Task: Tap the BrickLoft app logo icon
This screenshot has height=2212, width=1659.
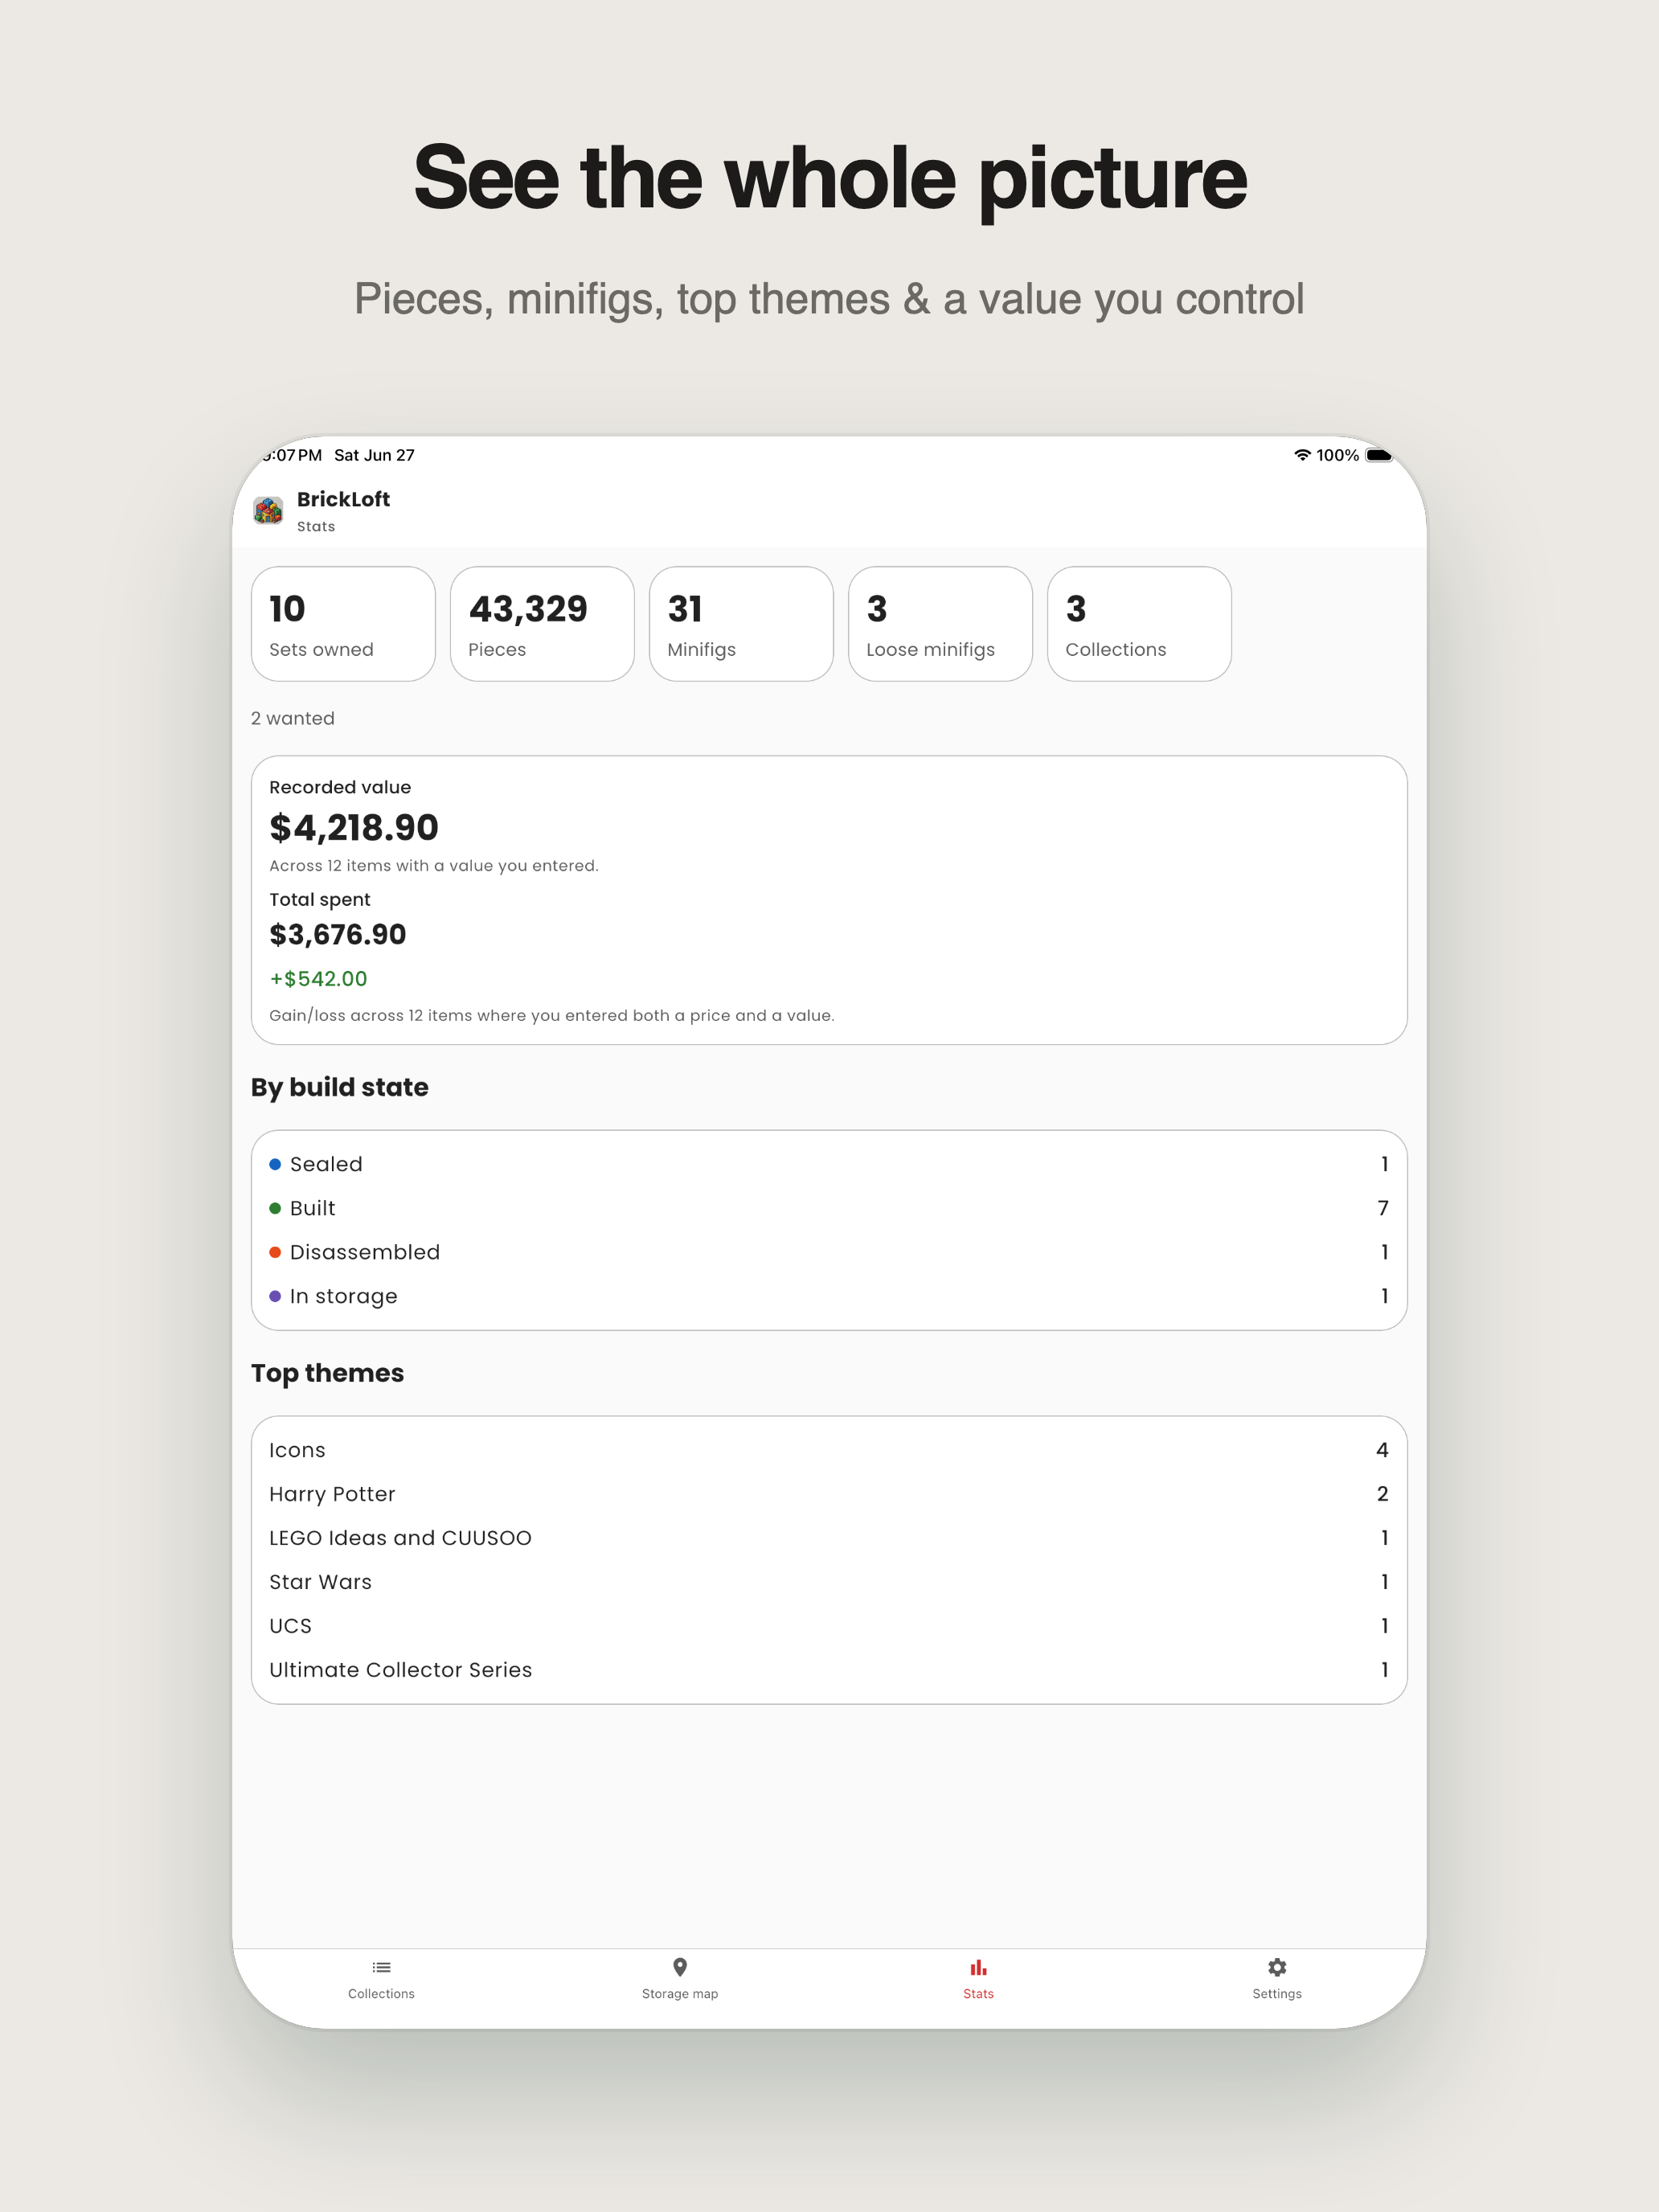Action: click(x=268, y=511)
